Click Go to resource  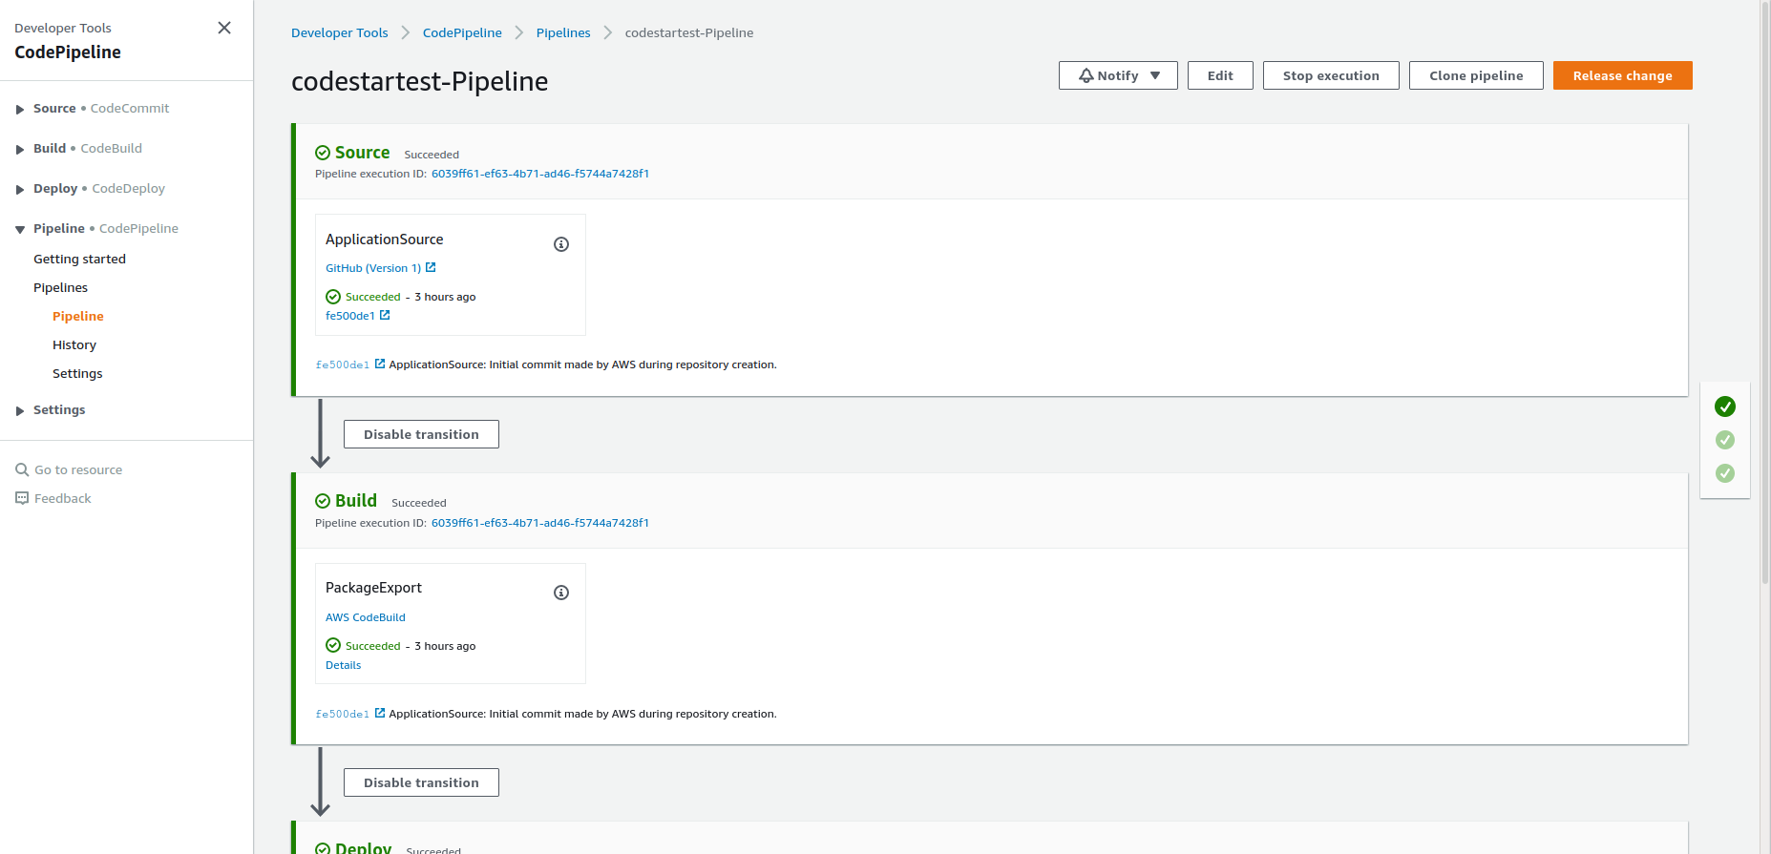[x=78, y=469]
